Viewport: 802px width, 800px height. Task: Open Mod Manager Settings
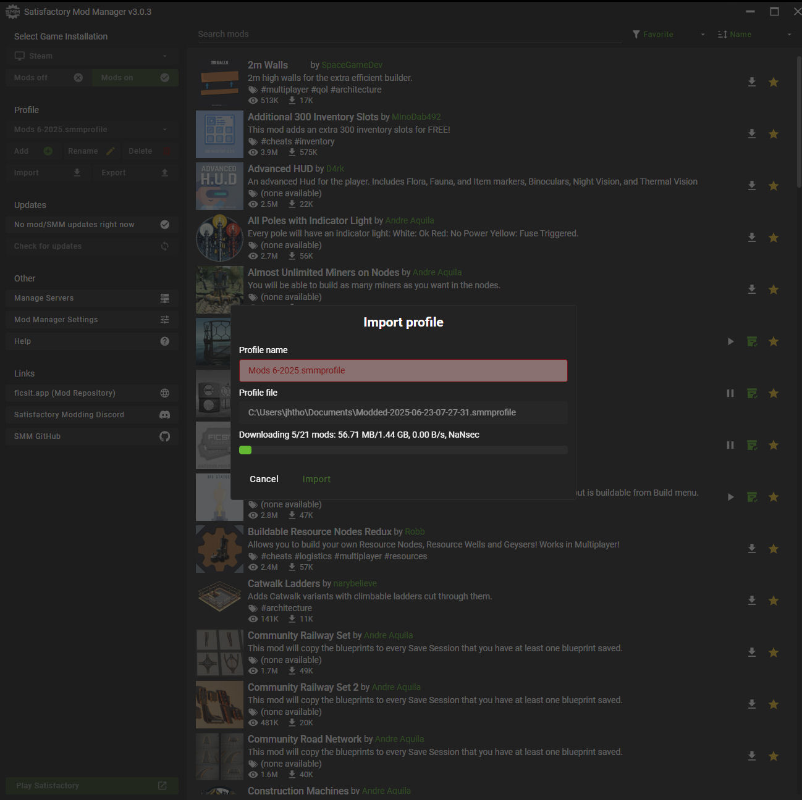(x=92, y=320)
